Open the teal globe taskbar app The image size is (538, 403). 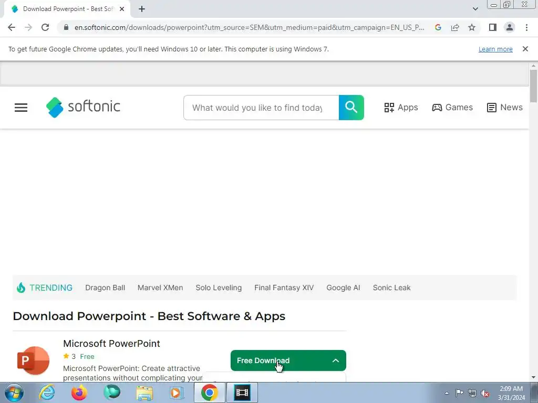pos(112,393)
